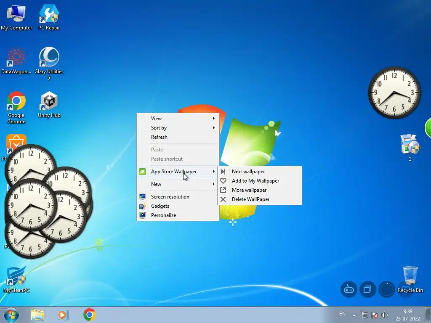The width and height of the screenshot is (431, 323).
Task: Open the Action Center flag icon
Action: click(374, 315)
